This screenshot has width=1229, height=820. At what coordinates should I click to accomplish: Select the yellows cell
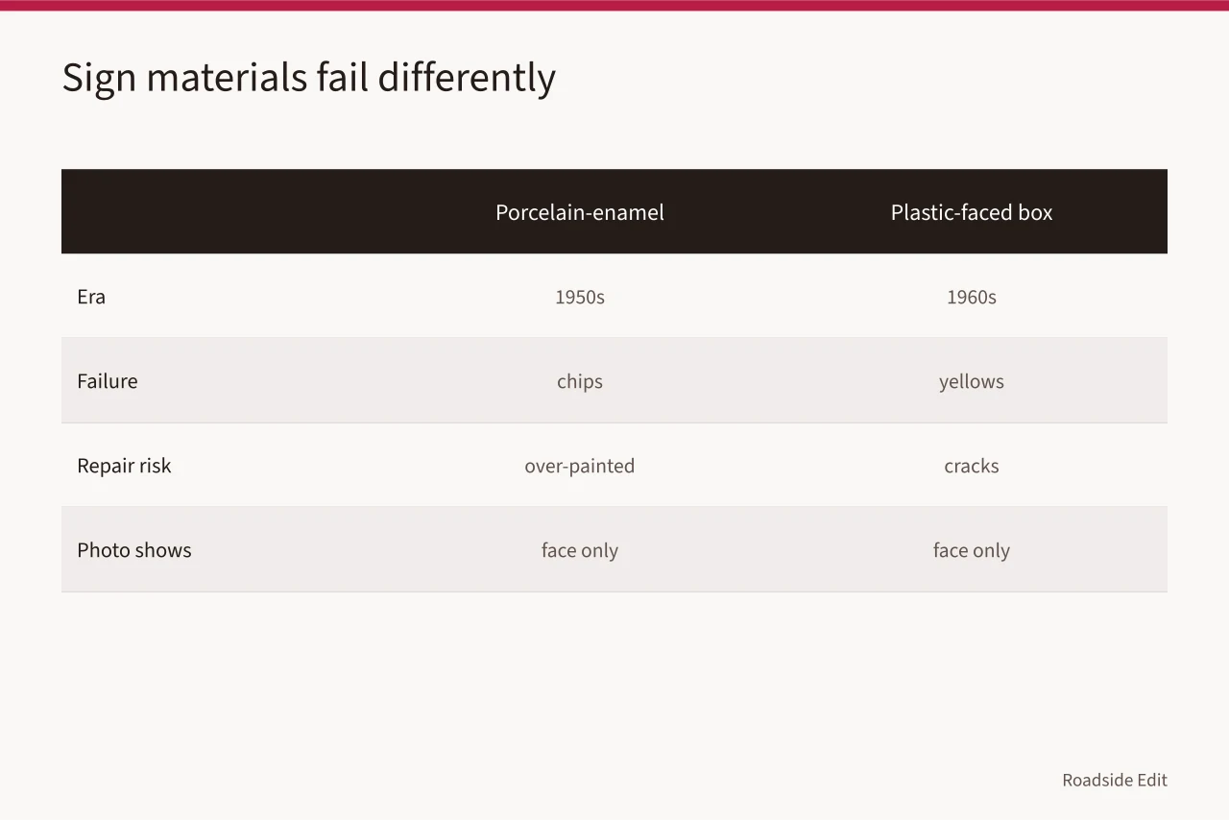(972, 381)
